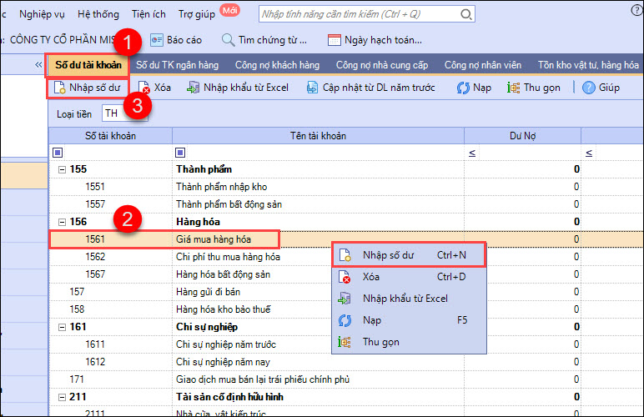Collapse the 155 Thành phẩm account group
The height and width of the screenshot is (417, 644).
(x=62, y=169)
